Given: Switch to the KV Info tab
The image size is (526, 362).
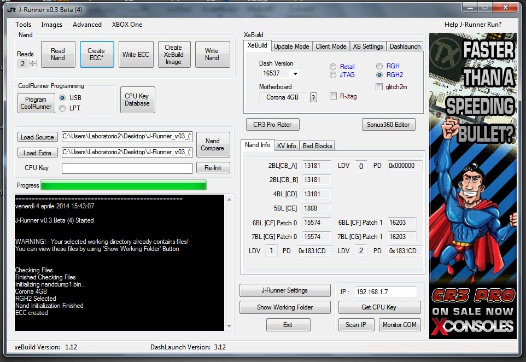Looking at the screenshot, I should [287, 145].
